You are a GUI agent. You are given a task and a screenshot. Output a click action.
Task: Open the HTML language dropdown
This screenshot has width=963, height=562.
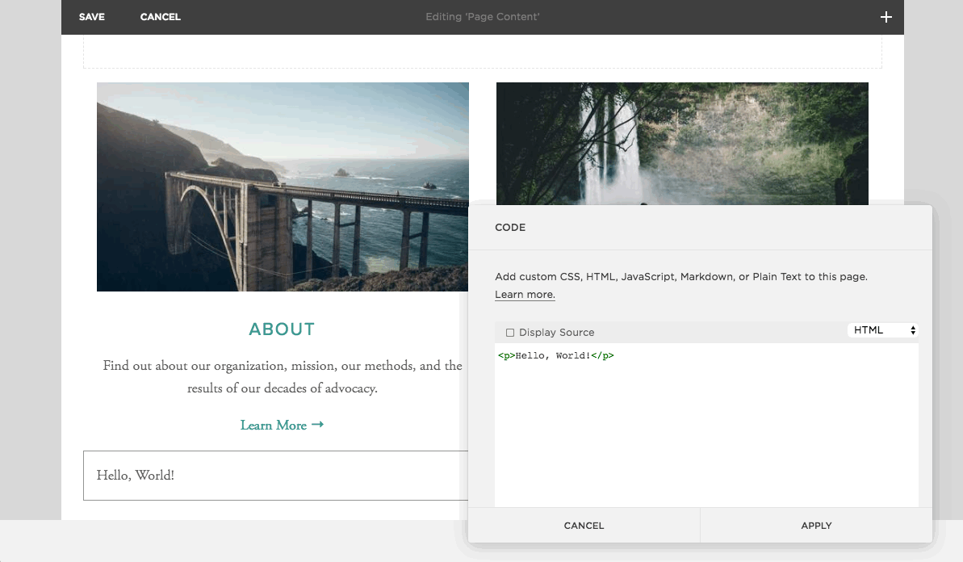tap(882, 330)
